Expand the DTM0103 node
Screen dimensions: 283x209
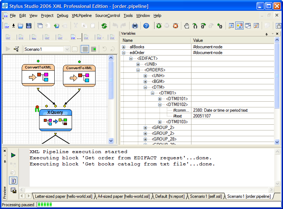(160, 122)
